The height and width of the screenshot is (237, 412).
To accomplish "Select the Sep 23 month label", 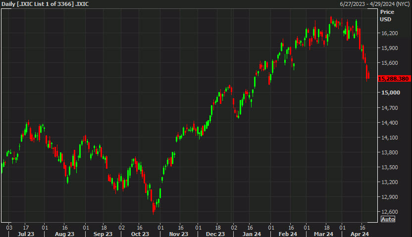I will tap(103, 234).
